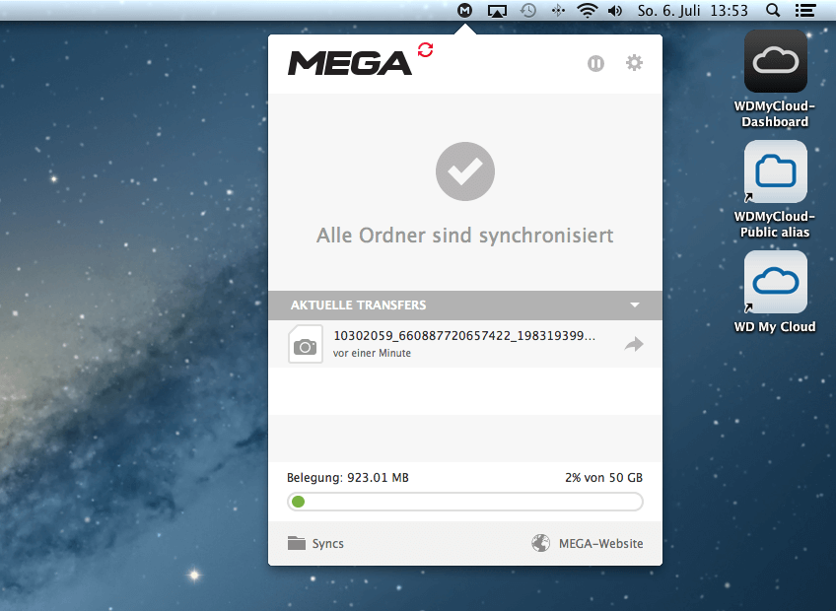Select WDMyCloud-Public alias desktop icon
836x611 pixels.
775,171
